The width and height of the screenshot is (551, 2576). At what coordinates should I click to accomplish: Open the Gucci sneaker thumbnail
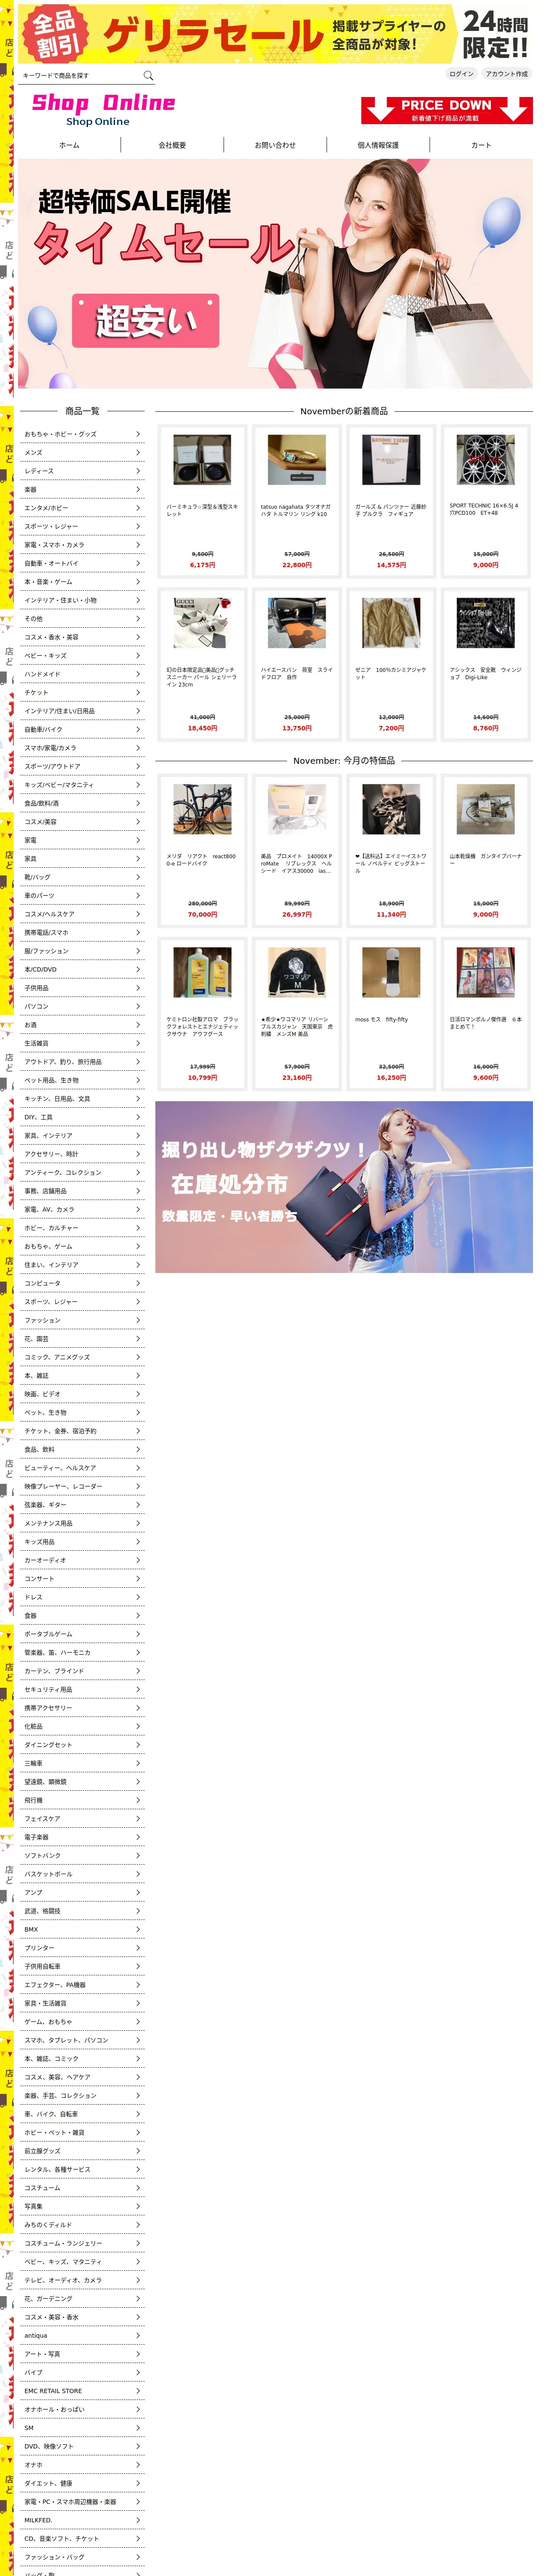[202, 623]
